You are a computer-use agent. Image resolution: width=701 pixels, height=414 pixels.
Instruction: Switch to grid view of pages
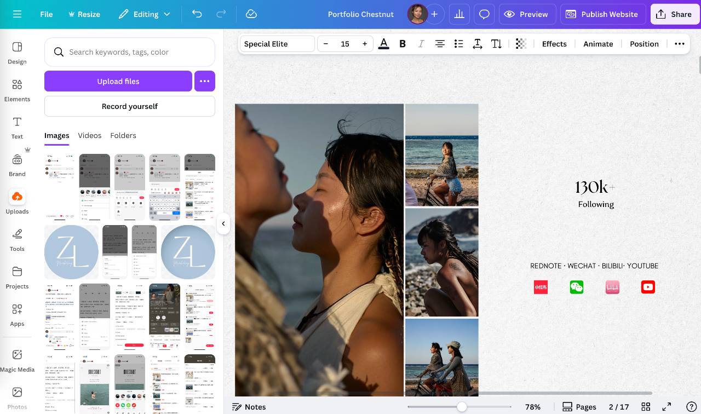point(646,407)
